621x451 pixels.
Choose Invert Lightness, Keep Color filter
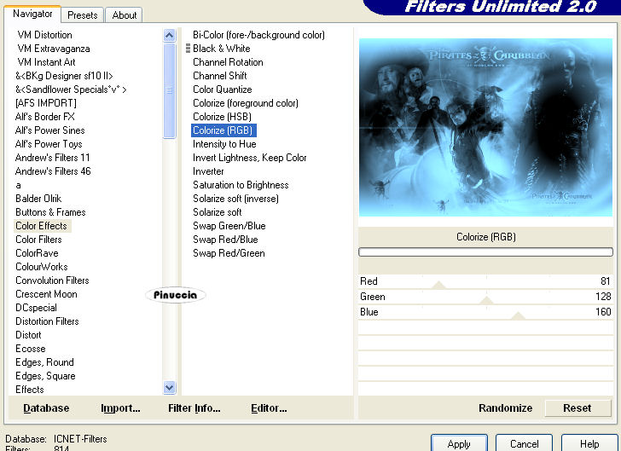click(249, 158)
